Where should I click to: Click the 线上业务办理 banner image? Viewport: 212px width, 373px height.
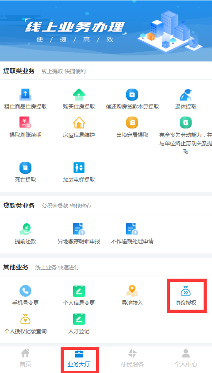coord(106,31)
